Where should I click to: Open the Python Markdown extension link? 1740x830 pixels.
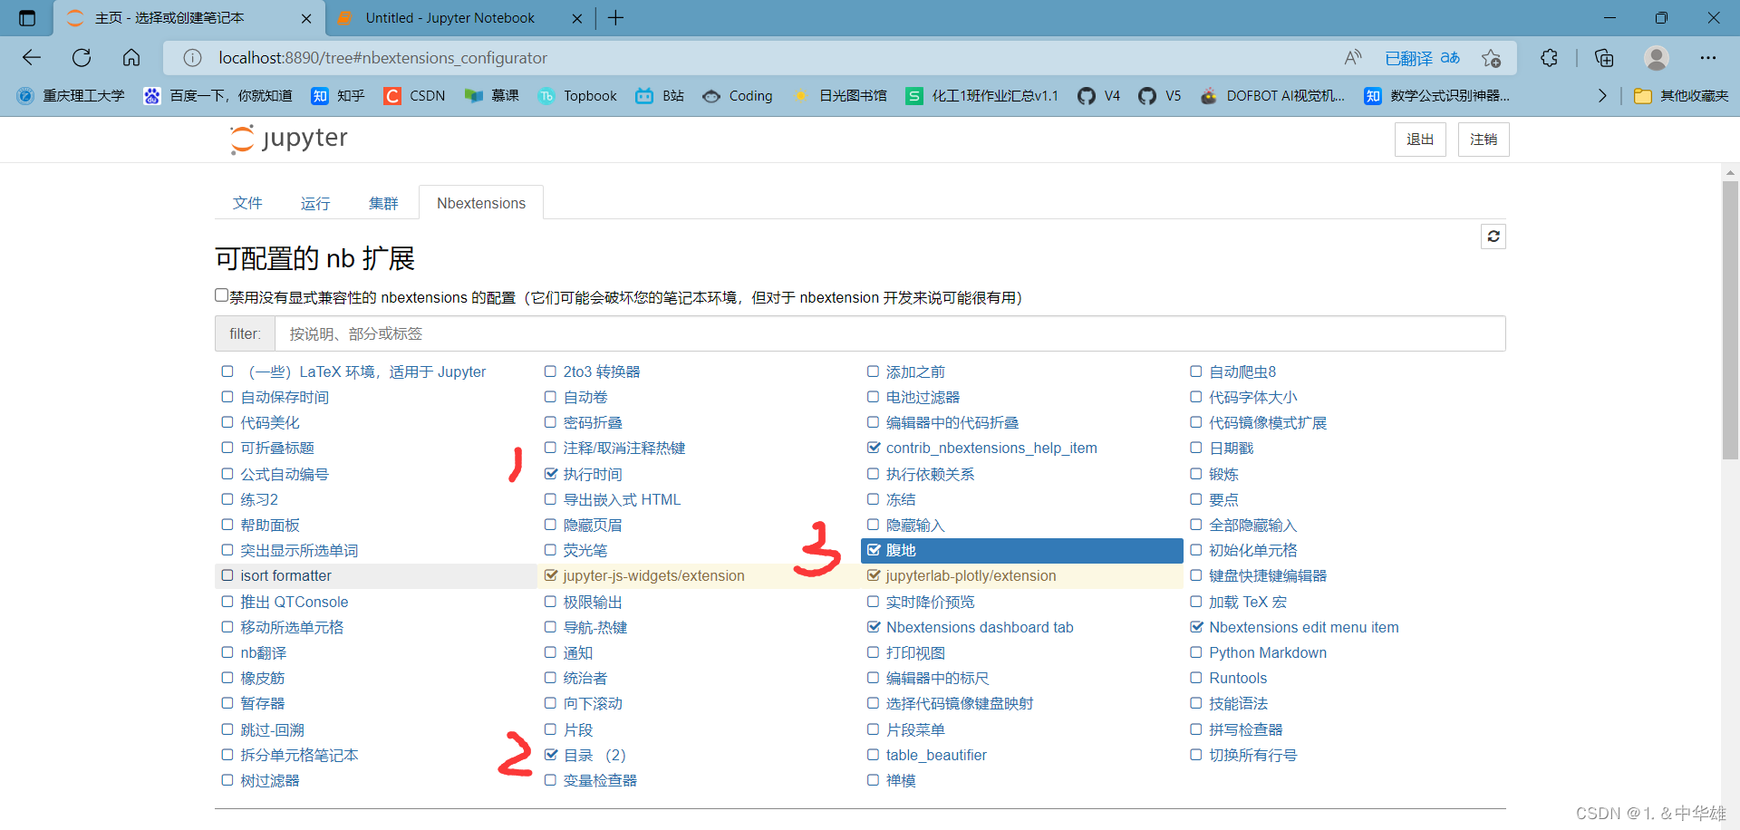(x=1268, y=652)
